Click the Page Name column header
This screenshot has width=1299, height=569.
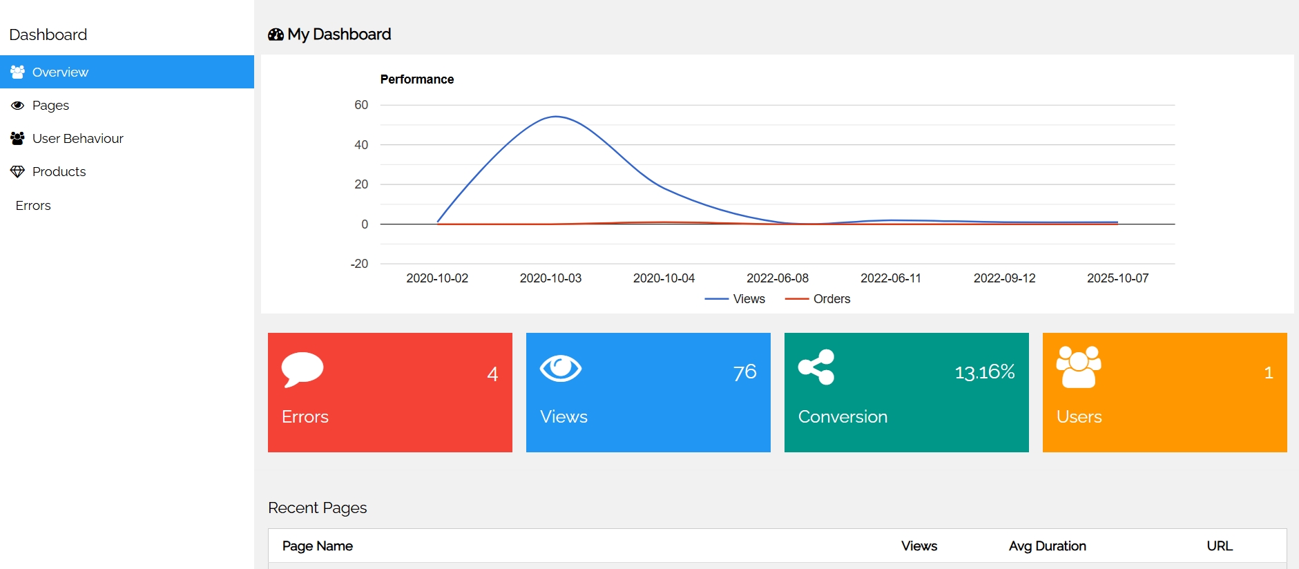(318, 546)
